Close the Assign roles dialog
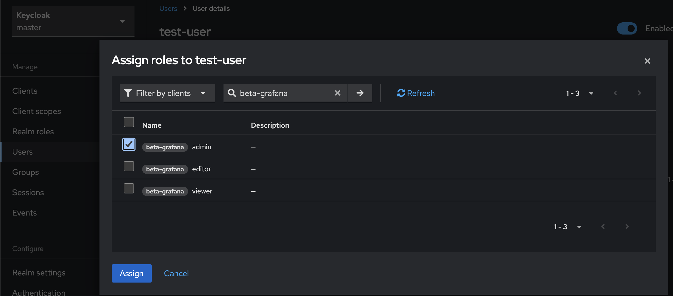This screenshot has height=296, width=673. tap(647, 61)
